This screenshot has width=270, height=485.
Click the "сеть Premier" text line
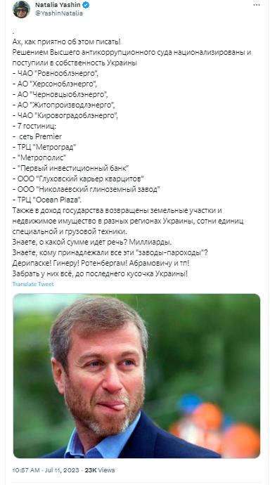pos(37,136)
